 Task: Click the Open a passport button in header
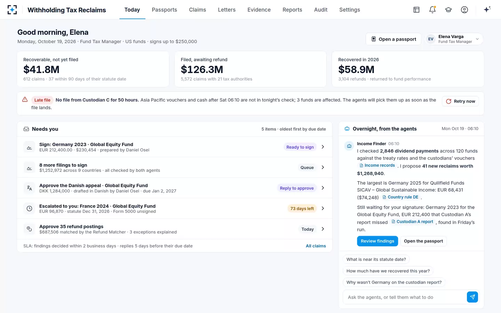393,39
